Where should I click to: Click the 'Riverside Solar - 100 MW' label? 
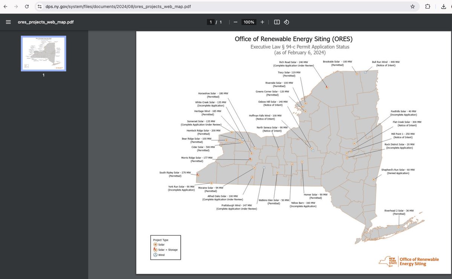pyautogui.click(x=279, y=83)
